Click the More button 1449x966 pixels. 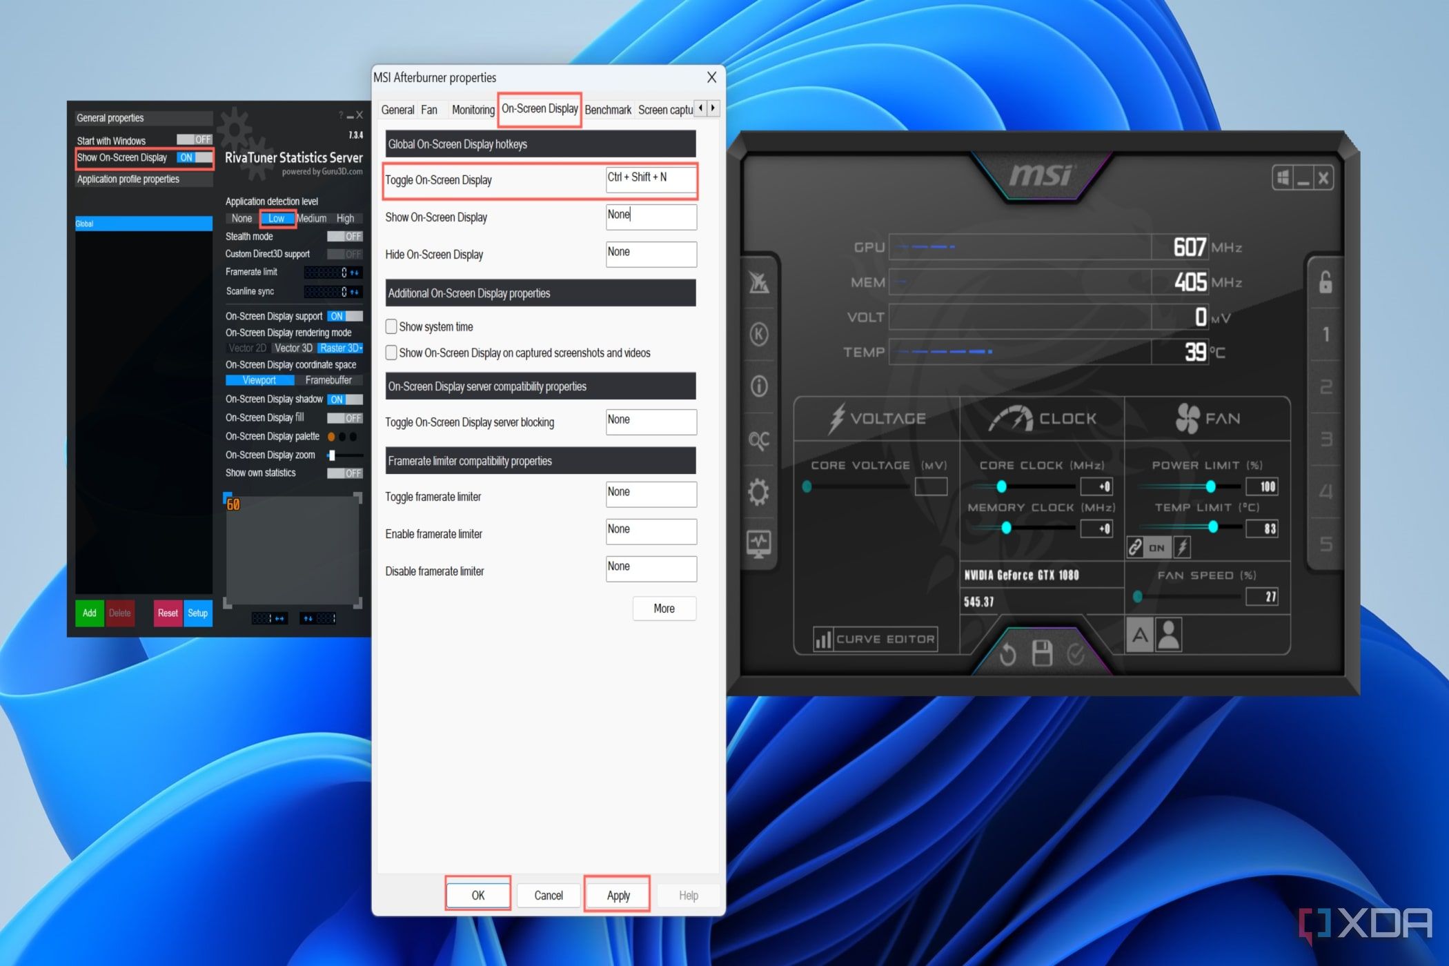(664, 609)
